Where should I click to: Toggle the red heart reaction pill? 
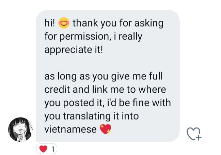tap(47, 149)
